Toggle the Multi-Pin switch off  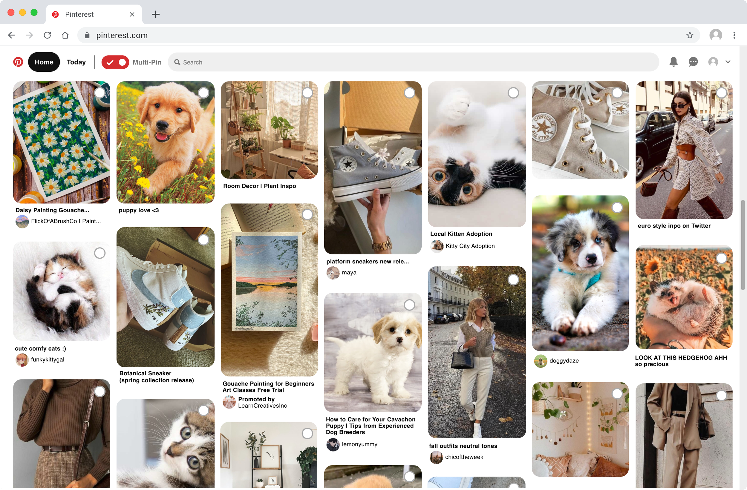[x=115, y=62]
